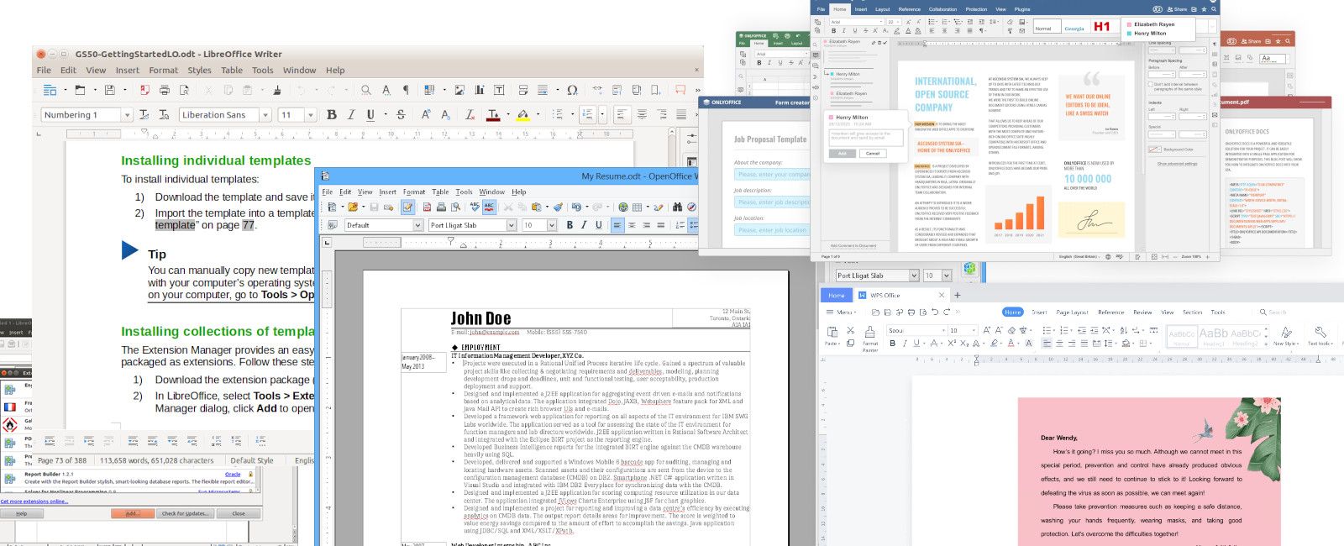Click the yellow highlighting color icon in LibreOffice
Image resolution: width=1344 pixels, height=546 pixels.
[522, 115]
